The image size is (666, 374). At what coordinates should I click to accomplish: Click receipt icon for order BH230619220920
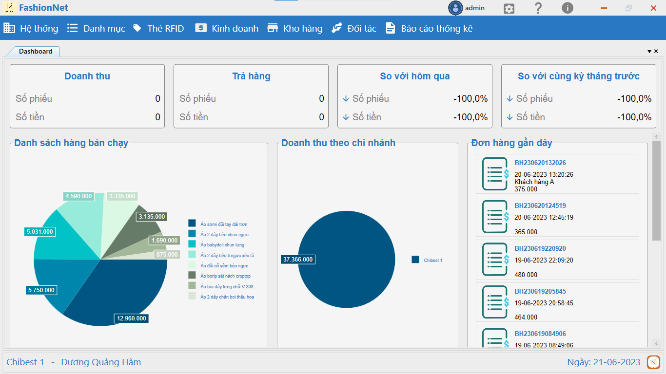495,260
